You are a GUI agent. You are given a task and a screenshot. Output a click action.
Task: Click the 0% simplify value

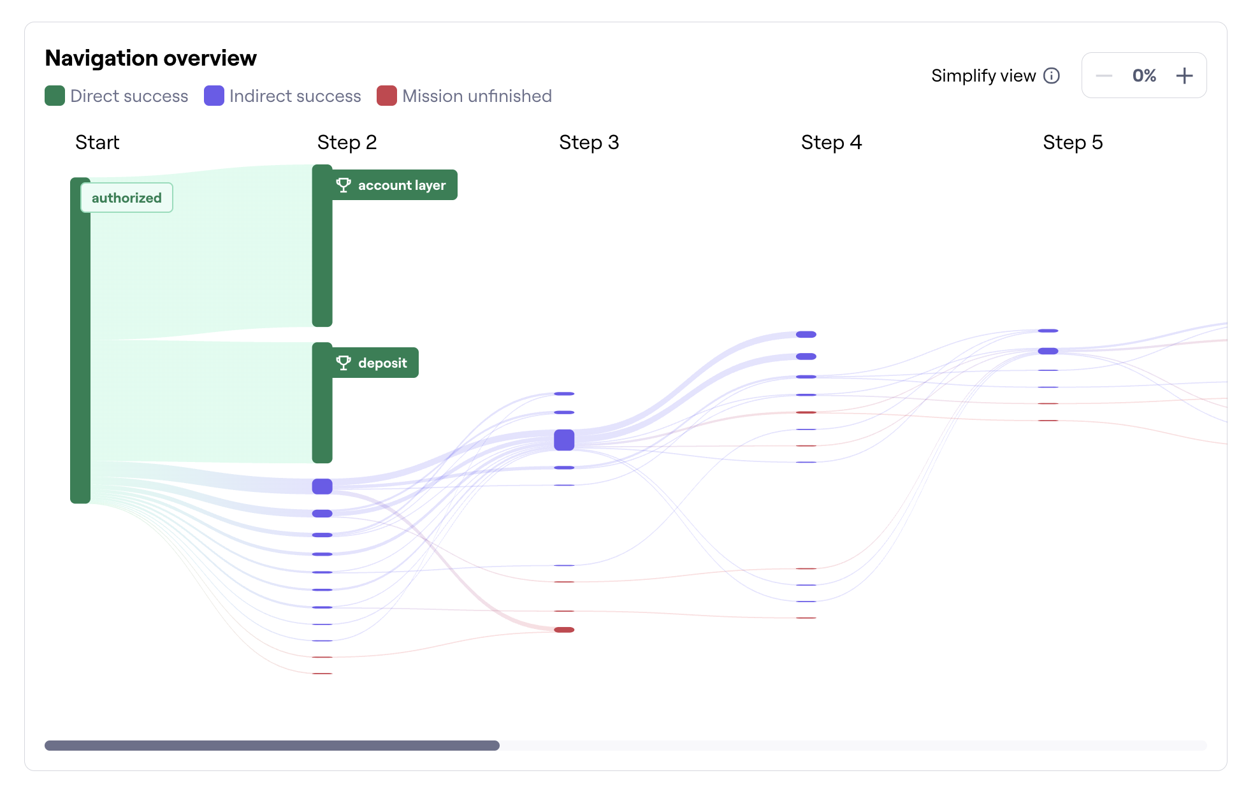click(x=1144, y=76)
